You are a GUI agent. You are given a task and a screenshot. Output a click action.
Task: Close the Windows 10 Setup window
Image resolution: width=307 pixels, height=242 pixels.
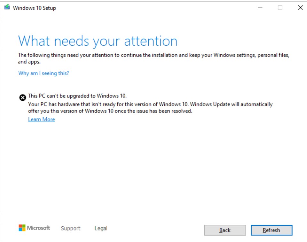tap(300, 8)
